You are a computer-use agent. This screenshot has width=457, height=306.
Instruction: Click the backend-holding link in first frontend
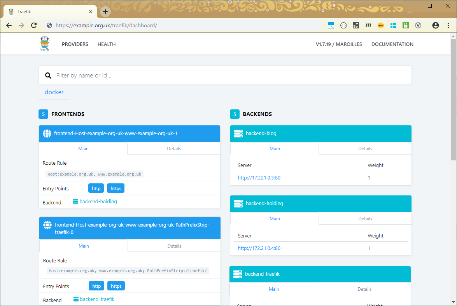(x=98, y=202)
